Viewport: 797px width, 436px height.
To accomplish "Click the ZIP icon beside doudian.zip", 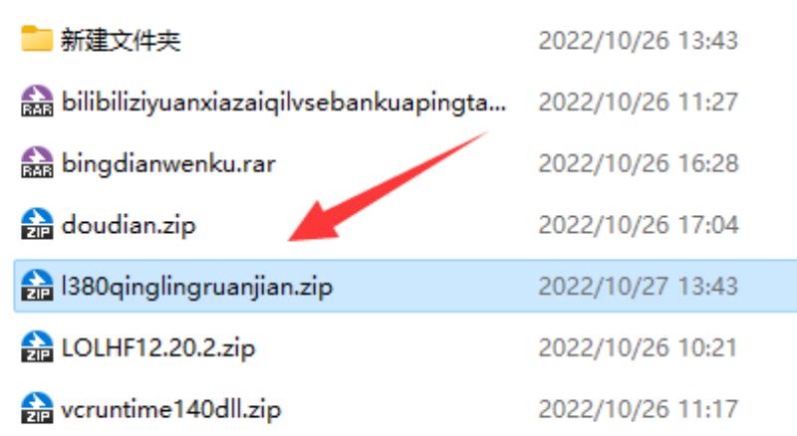I will coord(37,224).
